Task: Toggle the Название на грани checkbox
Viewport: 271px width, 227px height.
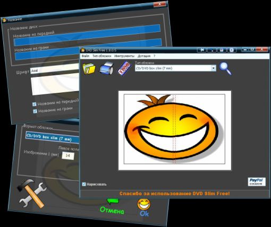Action: pos(35,111)
